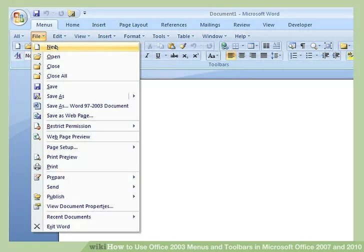Viewport: 364px width, 252px height.
Task: Choose New in the File menu
Action: point(85,47)
